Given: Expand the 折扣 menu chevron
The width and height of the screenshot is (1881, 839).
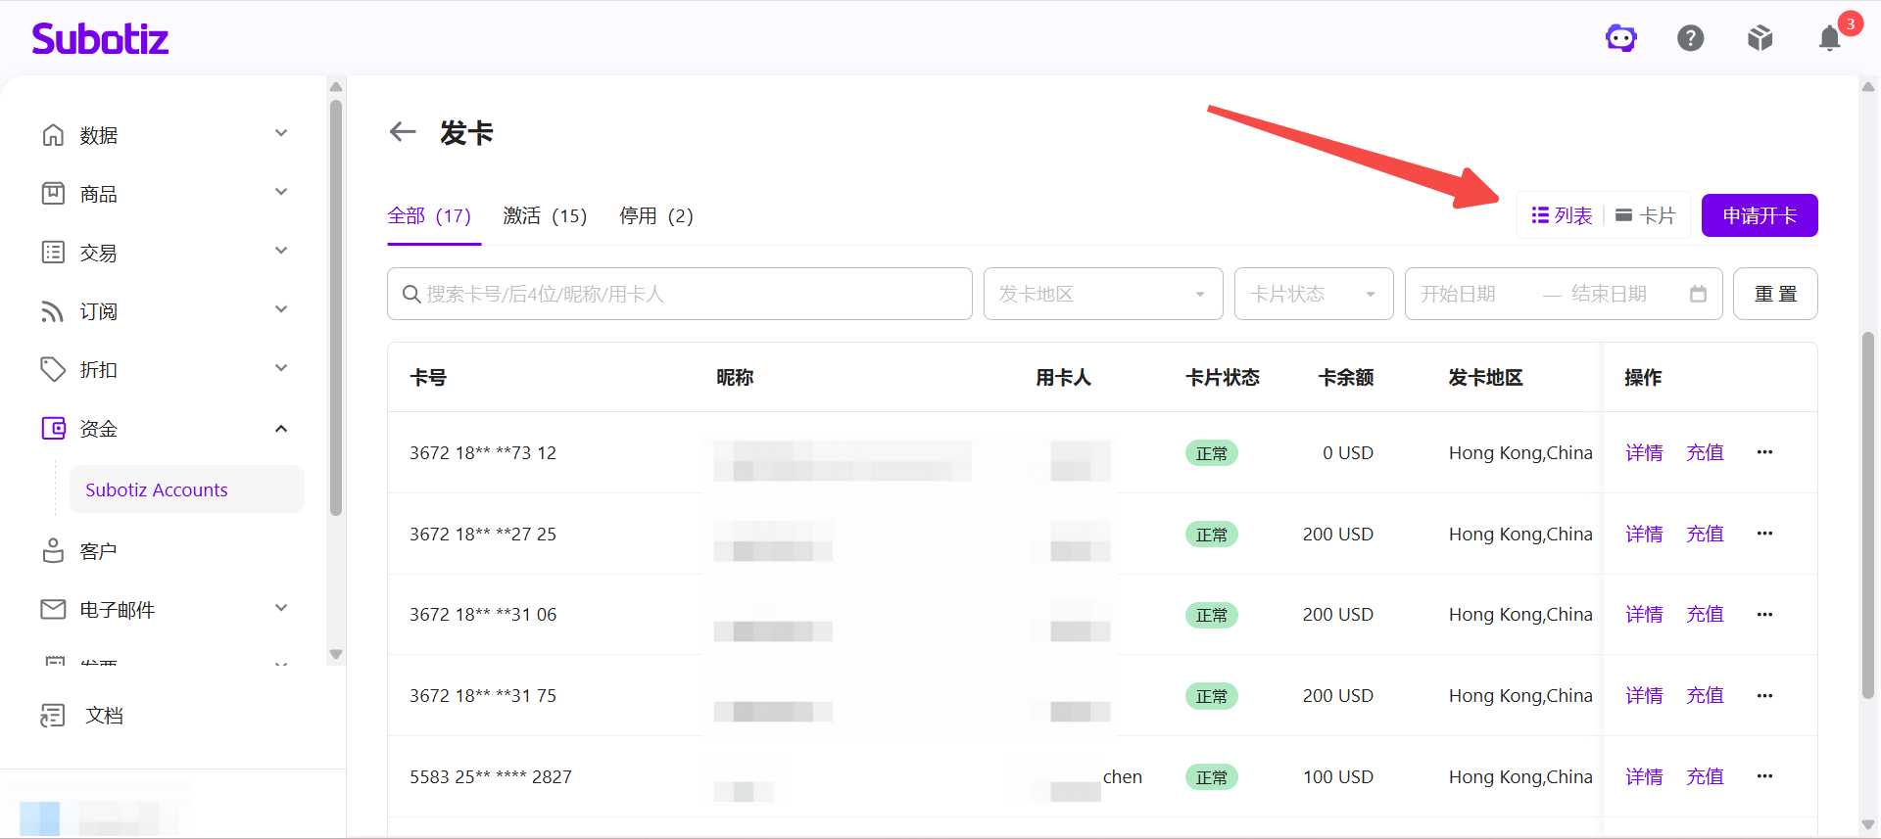Looking at the screenshot, I should tap(281, 368).
